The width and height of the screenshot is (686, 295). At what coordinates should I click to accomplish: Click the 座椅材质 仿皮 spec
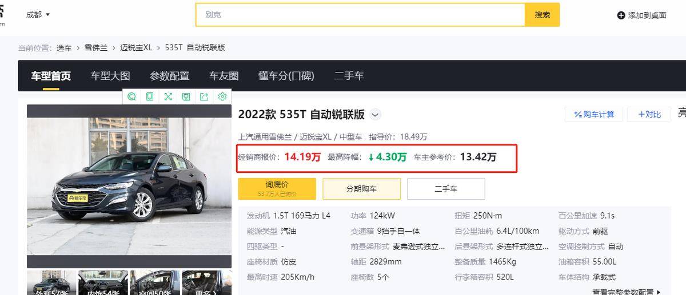pyautogui.click(x=271, y=261)
